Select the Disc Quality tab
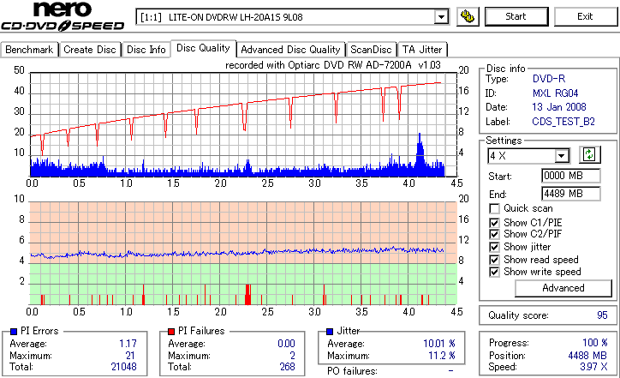620x378 pixels. pyautogui.click(x=203, y=48)
